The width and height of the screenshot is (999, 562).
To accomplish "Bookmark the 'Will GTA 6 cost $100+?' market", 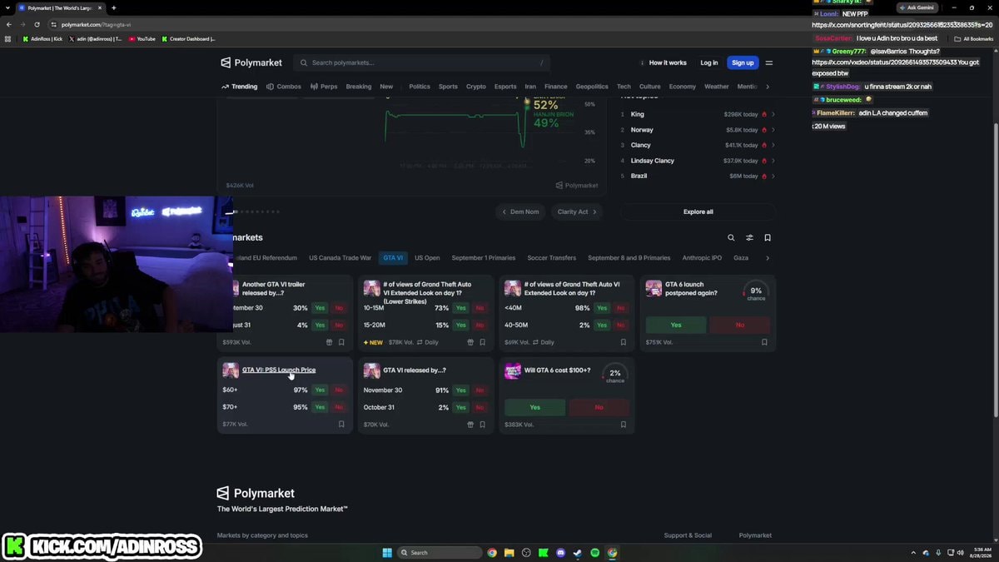I will [624, 424].
